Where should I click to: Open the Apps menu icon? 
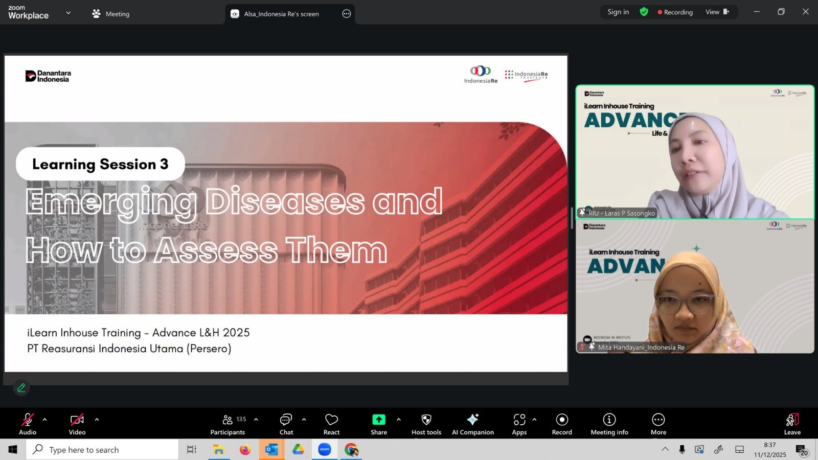pyautogui.click(x=519, y=424)
